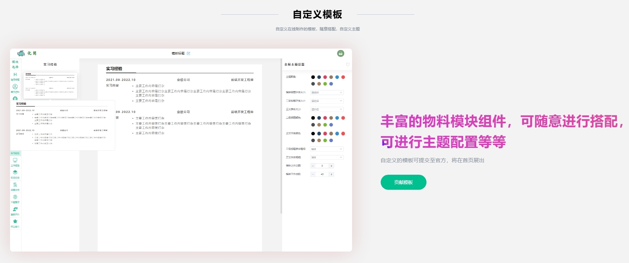This screenshot has width=629, height=263.
Task: Pick coral red swatch in 主题颜色
Action: click(x=343, y=77)
